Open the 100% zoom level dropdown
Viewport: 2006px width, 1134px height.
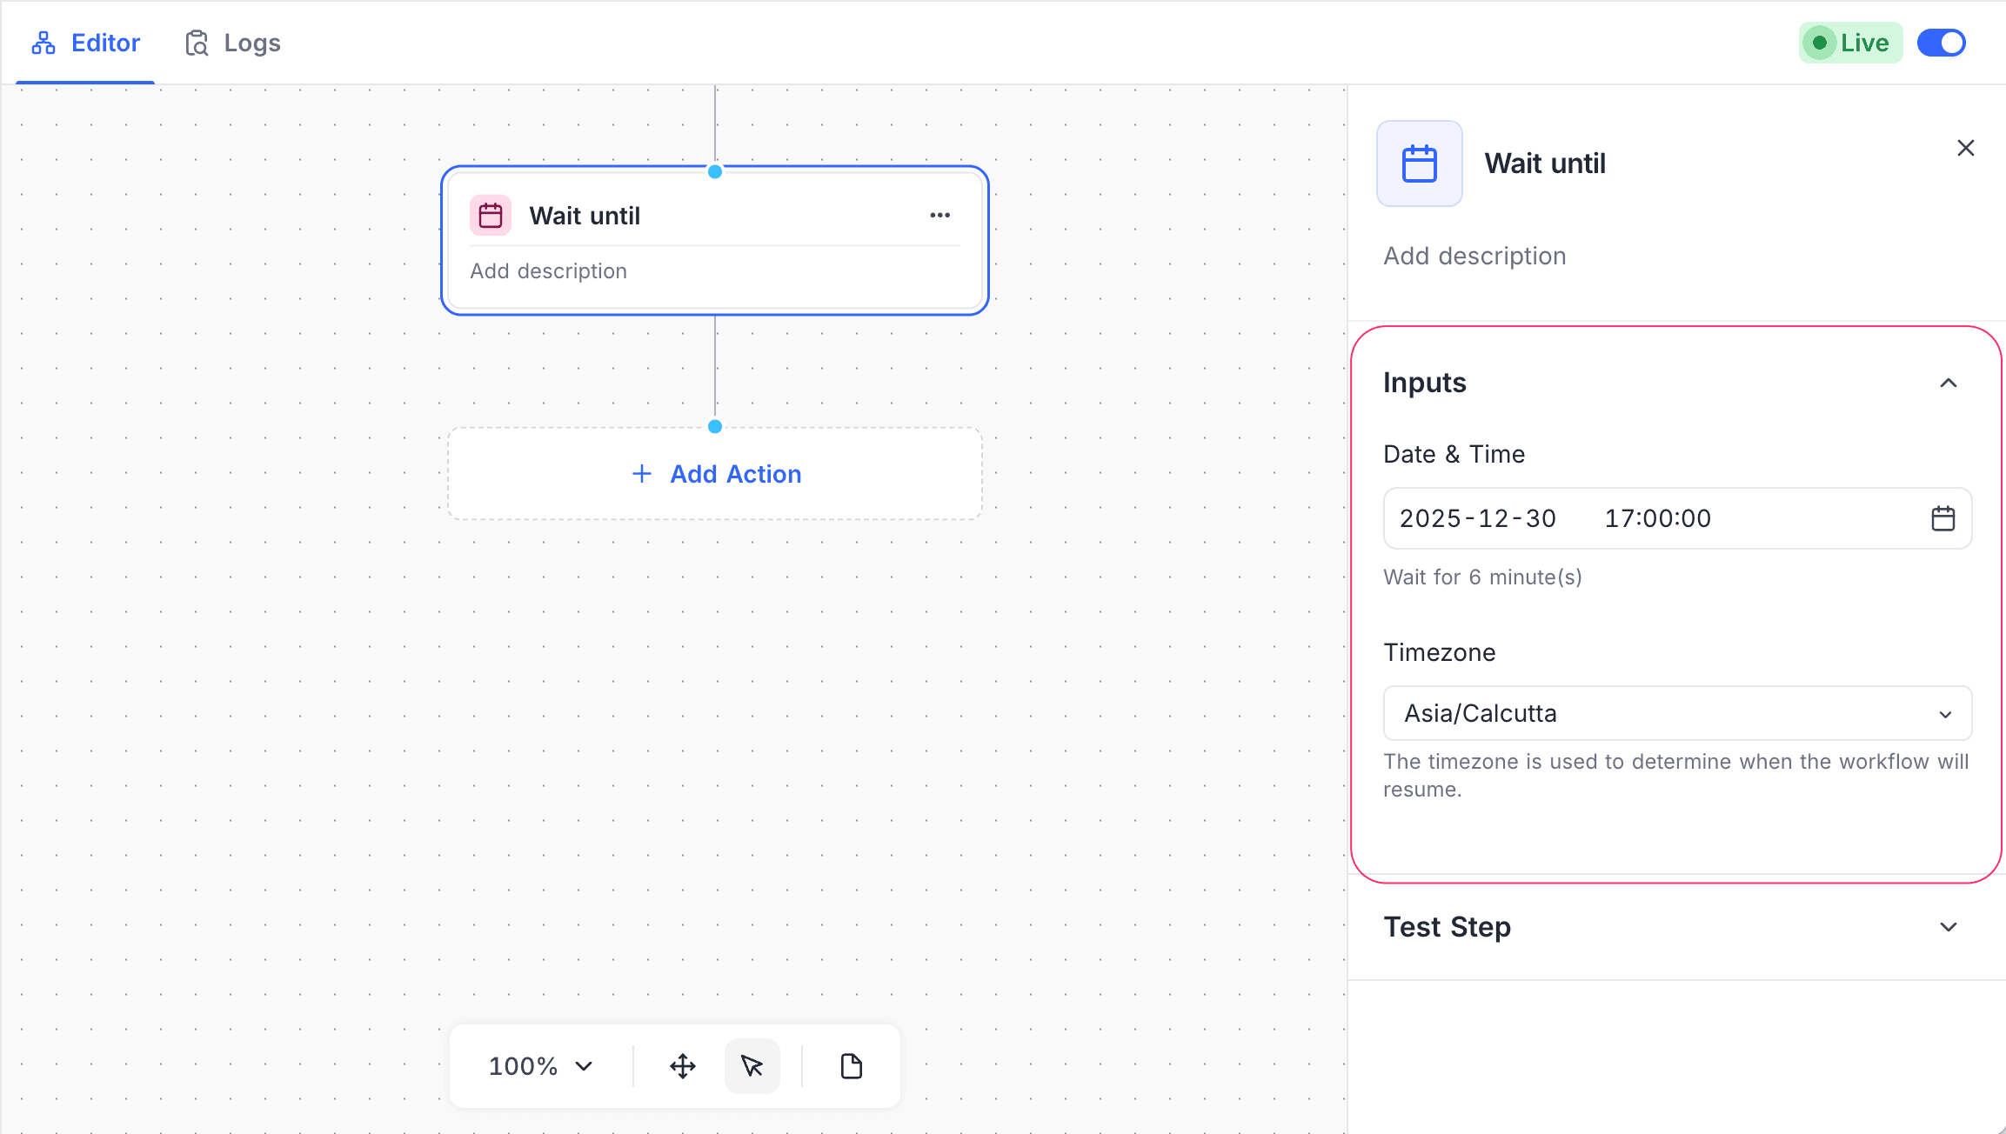(540, 1066)
